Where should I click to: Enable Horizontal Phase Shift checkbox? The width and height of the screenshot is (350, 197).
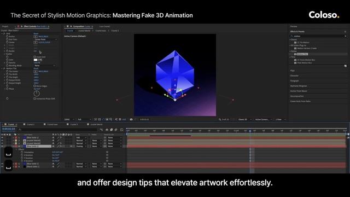[34, 99]
